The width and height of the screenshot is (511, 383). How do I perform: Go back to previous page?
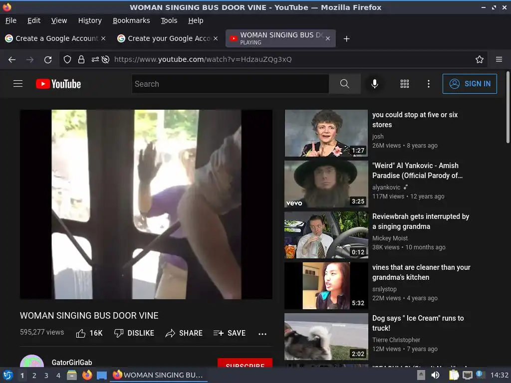point(12,59)
